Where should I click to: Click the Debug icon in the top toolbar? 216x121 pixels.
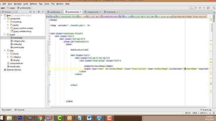pos(200,8)
